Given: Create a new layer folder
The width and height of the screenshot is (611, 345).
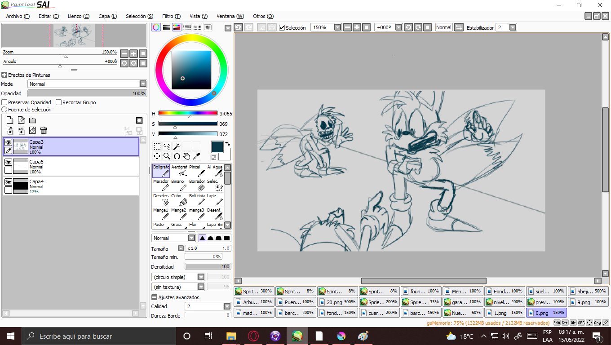Looking at the screenshot, I should click(32, 120).
